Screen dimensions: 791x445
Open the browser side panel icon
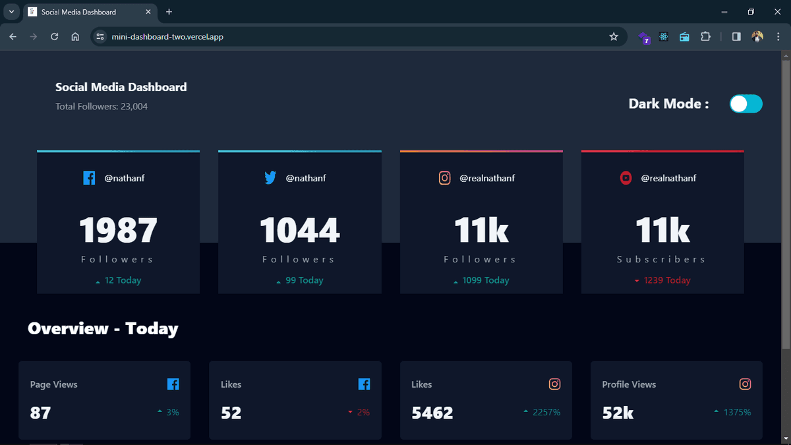[x=736, y=37]
